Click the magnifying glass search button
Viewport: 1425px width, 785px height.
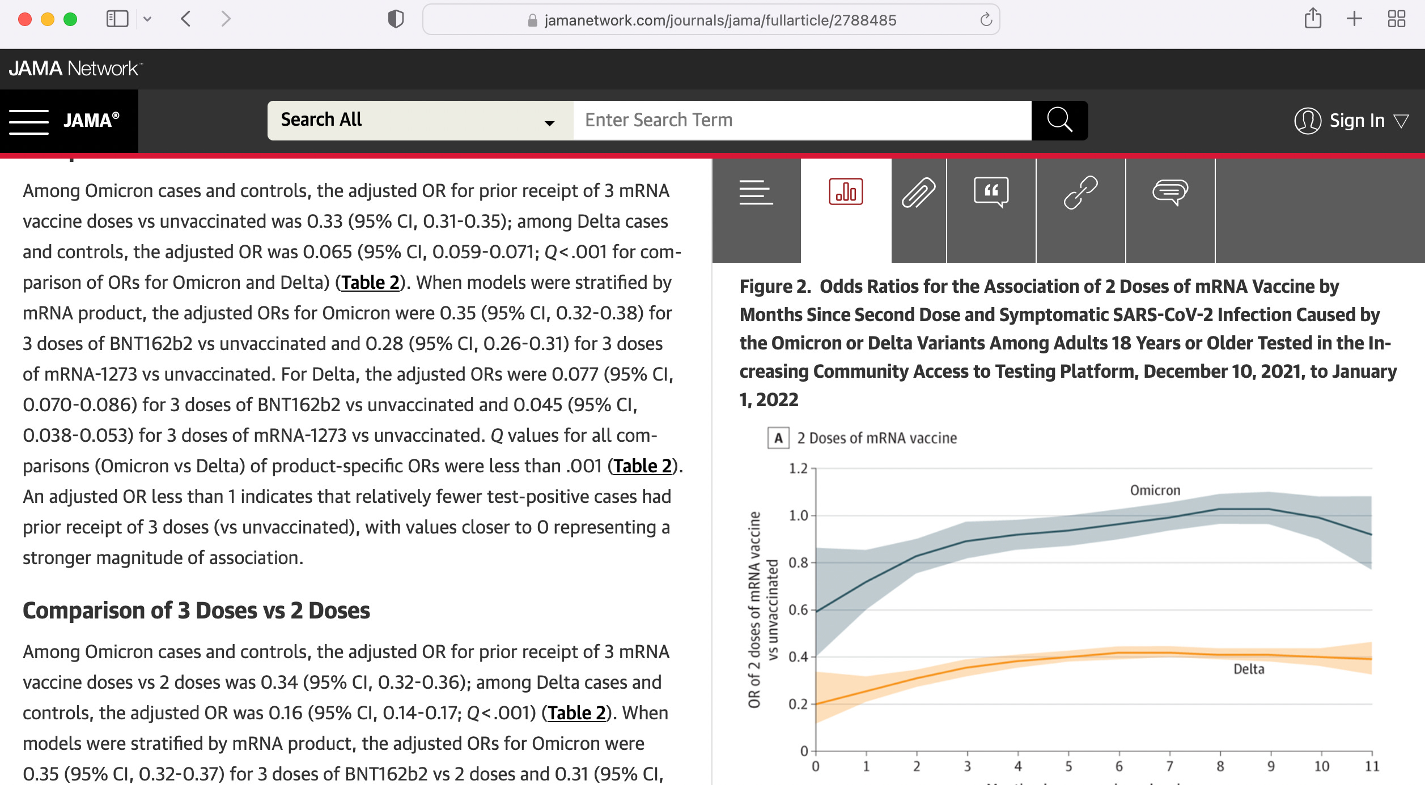[1059, 120]
